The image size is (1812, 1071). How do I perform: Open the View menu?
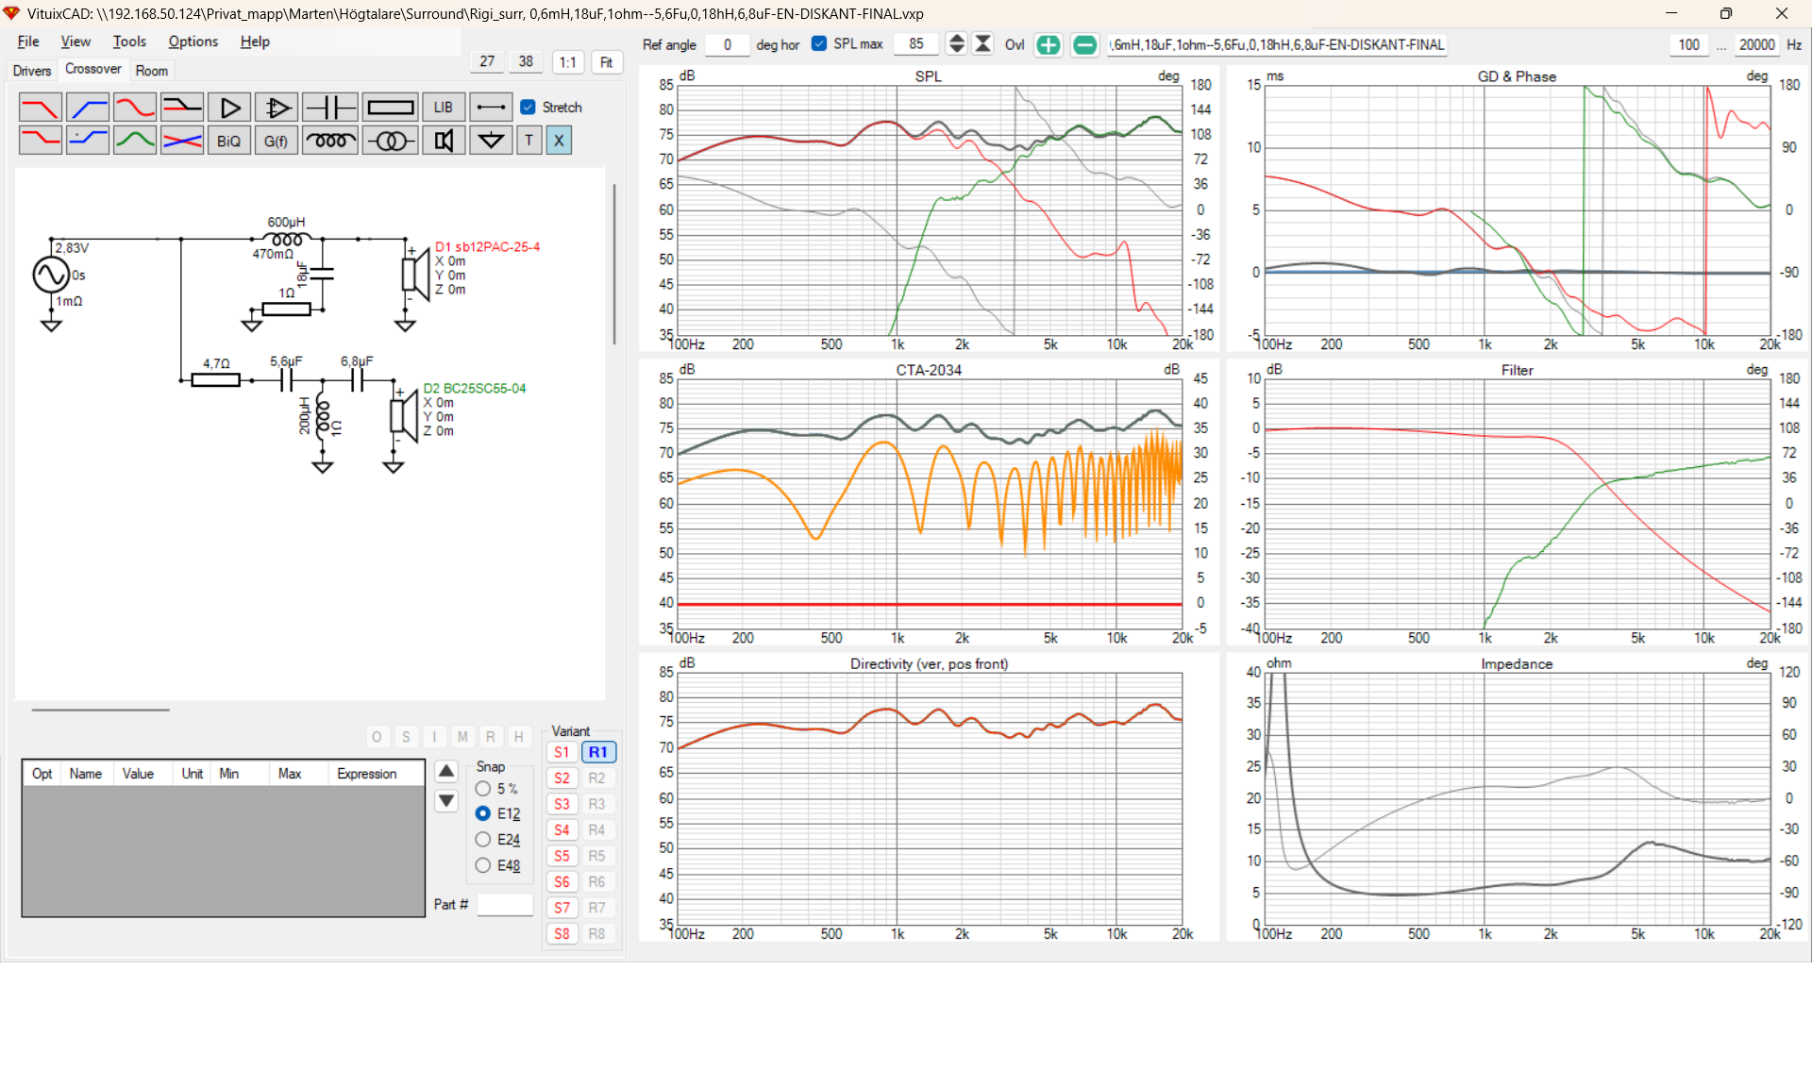(x=75, y=42)
